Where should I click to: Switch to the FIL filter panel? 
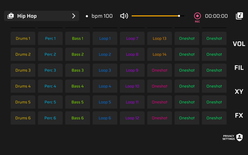coord(239,68)
